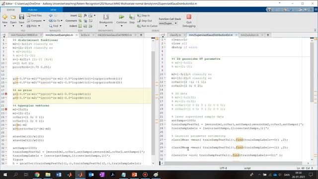Viewport: 318px width, 179px height.
Task: Add new tab in left editor pane
Action: pyautogui.click(x=141, y=35)
